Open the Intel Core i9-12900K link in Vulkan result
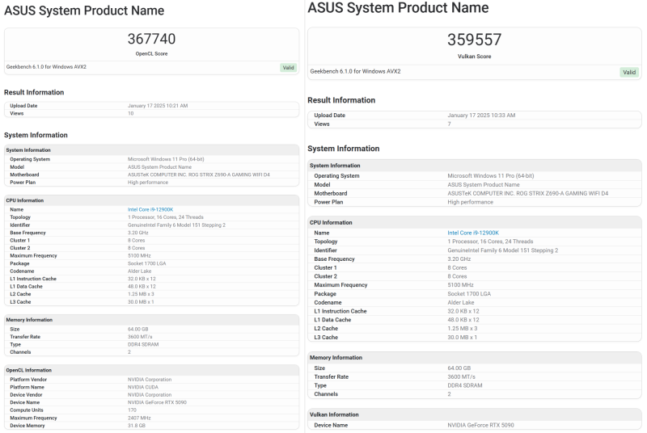The image size is (647, 433). coord(473,232)
